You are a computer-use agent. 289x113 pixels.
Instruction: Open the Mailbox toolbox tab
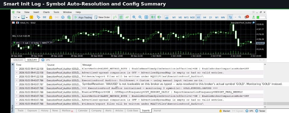67,111
